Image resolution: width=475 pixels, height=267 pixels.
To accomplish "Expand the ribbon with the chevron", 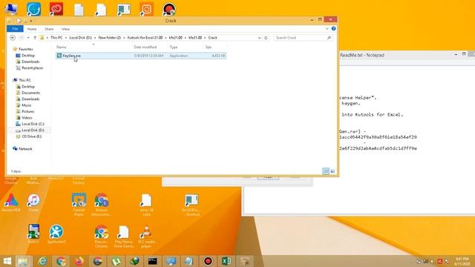I will [x=327, y=29].
